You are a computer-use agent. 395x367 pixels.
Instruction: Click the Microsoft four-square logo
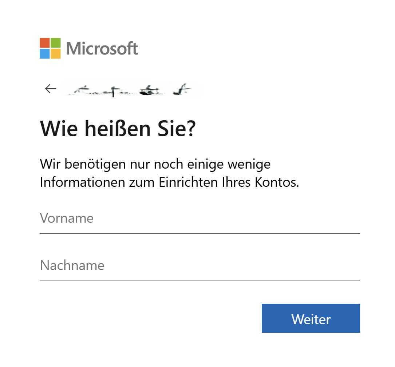click(x=51, y=48)
